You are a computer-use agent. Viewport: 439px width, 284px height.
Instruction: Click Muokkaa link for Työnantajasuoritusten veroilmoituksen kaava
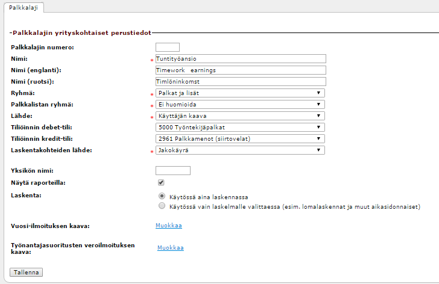coord(170,248)
